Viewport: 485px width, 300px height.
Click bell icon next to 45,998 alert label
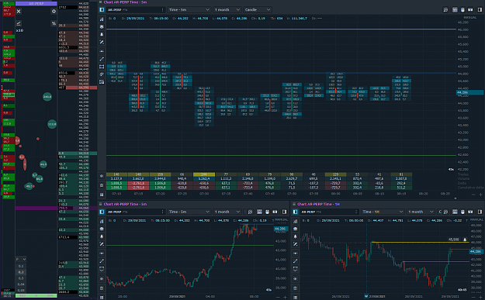click(x=465, y=240)
